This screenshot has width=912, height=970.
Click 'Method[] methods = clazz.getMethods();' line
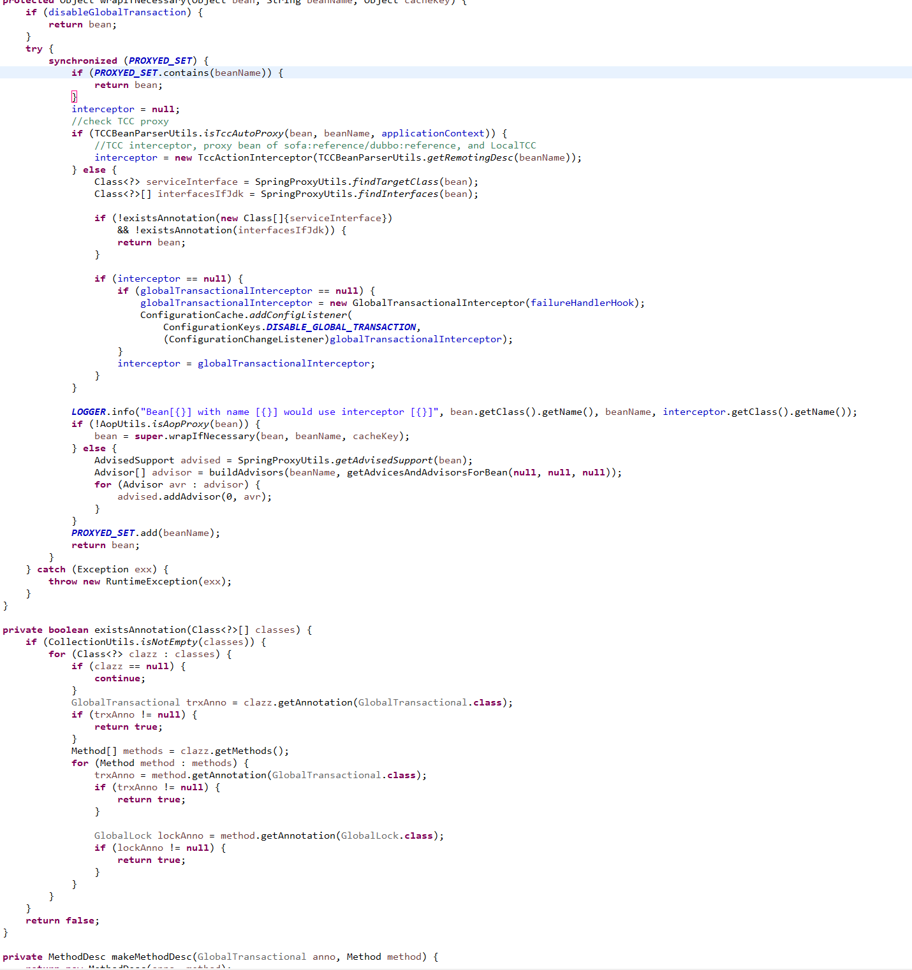(180, 751)
